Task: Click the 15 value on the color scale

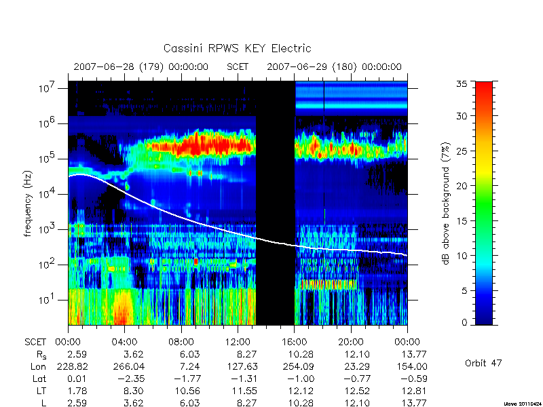Action: point(462,221)
